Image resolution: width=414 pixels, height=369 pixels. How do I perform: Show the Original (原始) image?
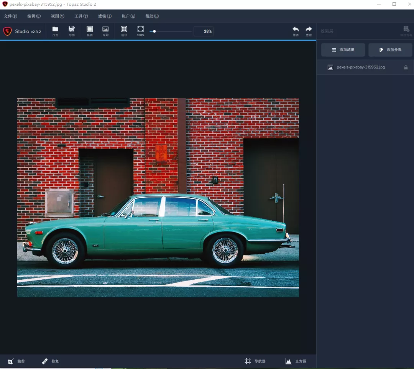105,31
